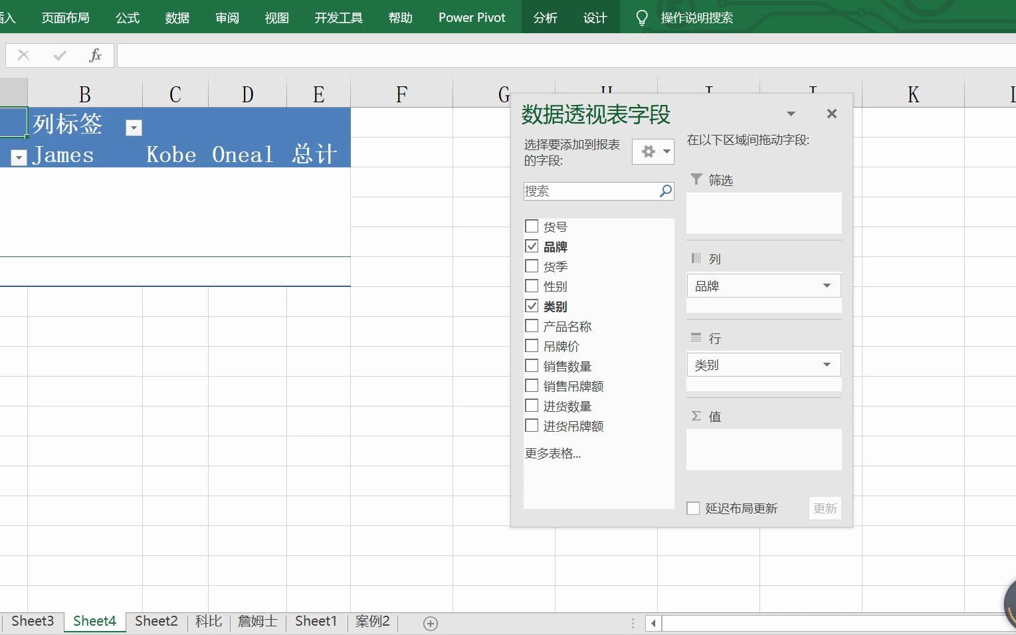The image size is (1016, 635).
Task: Click the formula bar cancel X icon
Action: pos(23,55)
